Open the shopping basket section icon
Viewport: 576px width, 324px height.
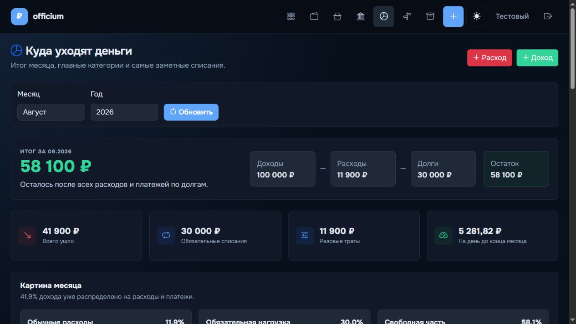[337, 16]
